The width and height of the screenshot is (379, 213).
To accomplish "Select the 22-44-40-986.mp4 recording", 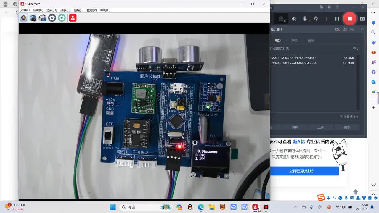I will 312,58.
